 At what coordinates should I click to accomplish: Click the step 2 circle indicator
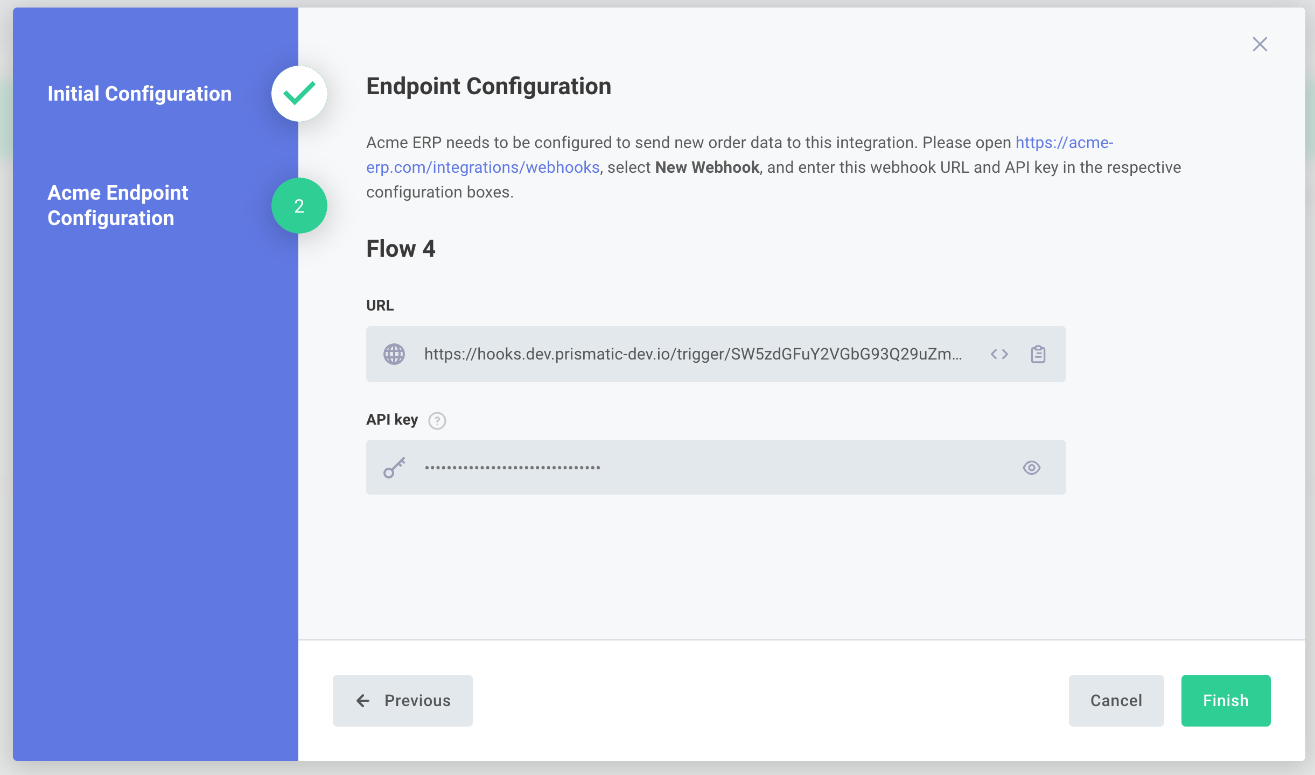pos(299,205)
